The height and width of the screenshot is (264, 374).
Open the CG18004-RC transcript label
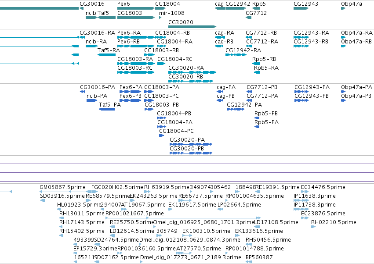(x=175, y=59)
